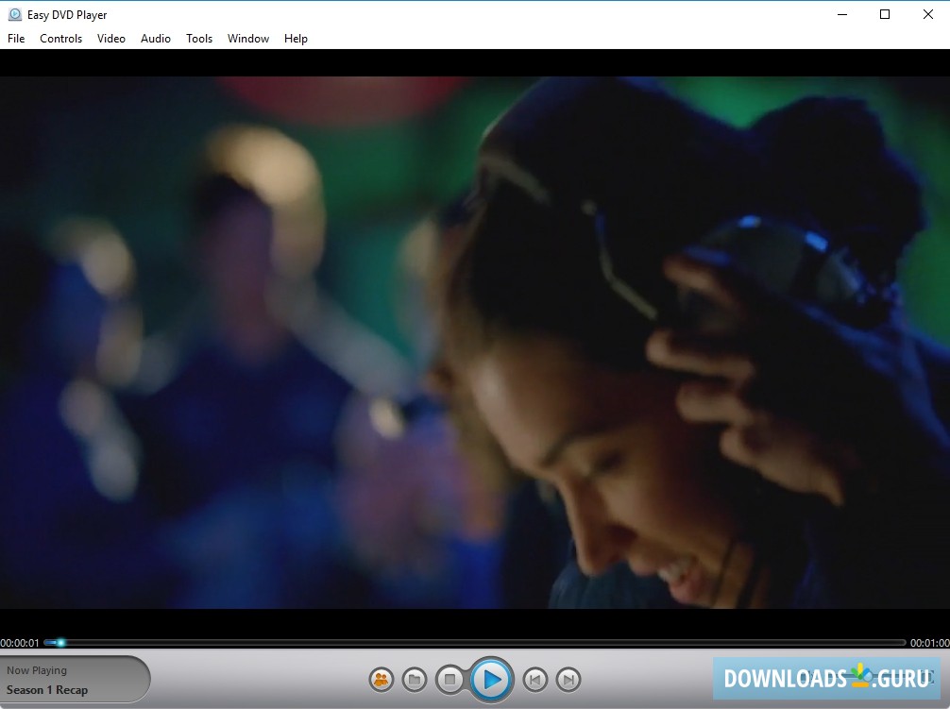
Task: Click the orange people icon button
Action: pos(382,680)
